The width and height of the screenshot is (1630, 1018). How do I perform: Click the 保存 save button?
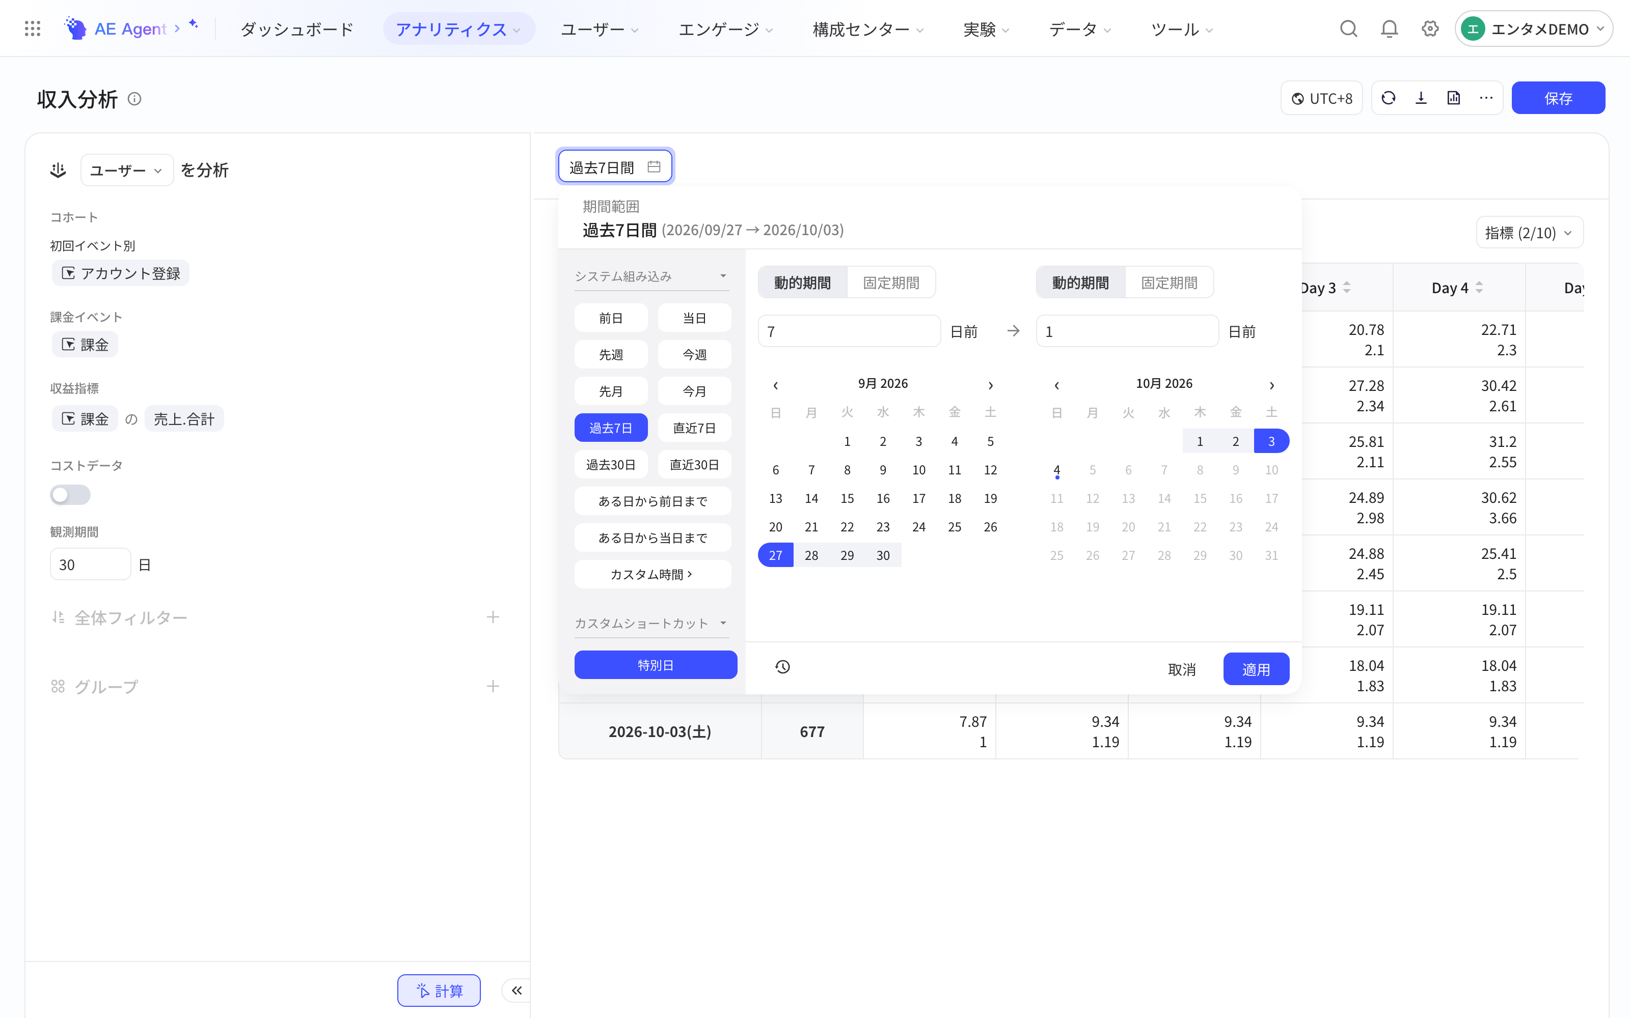click(x=1558, y=98)
